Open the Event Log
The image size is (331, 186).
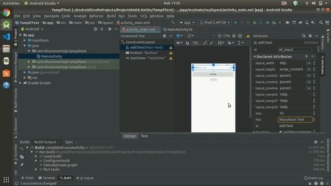313,178
